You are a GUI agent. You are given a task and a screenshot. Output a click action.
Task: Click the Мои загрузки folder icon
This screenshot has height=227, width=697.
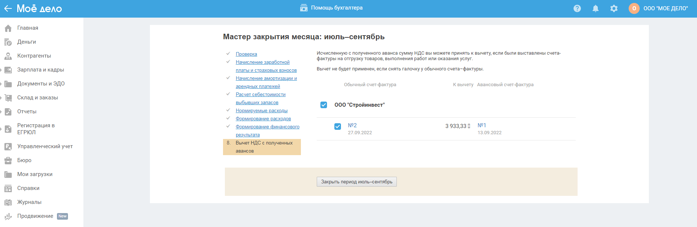[x=8, y=174]
